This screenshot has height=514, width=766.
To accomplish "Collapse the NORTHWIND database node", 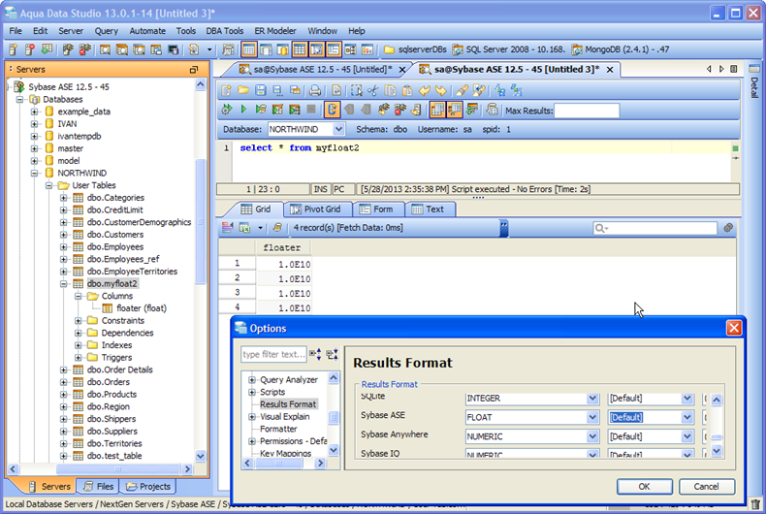I will (34, 173).
